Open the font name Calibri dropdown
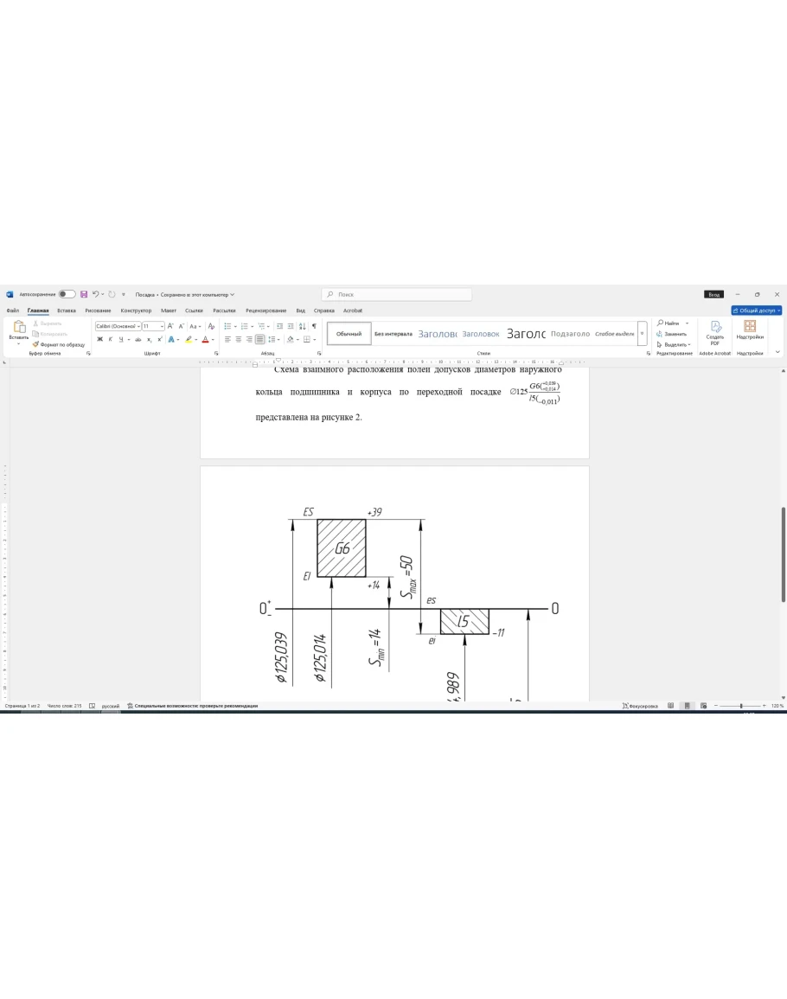 118,326
